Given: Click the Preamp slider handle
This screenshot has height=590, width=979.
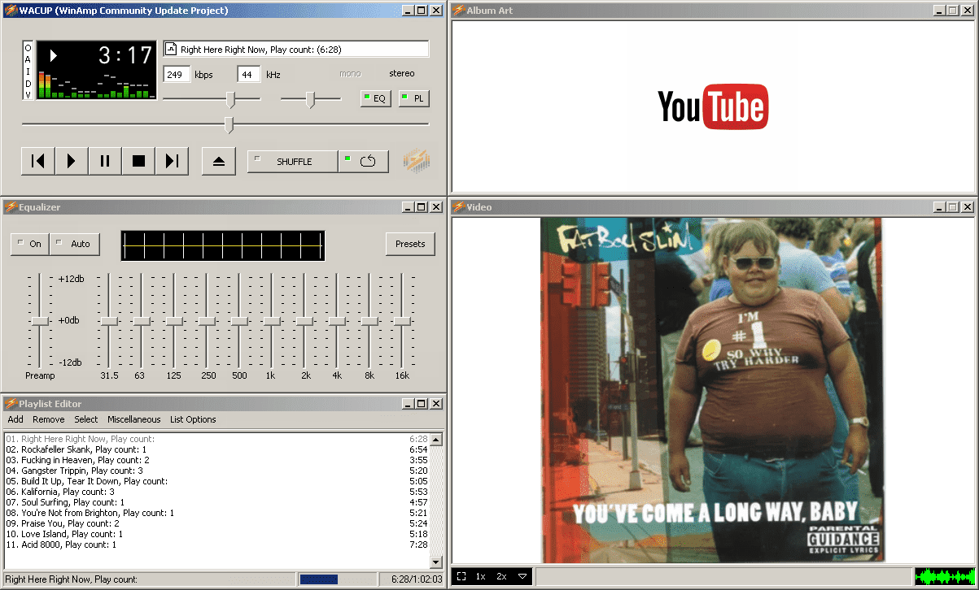Looking at the screenshot, I should [40, 321].
